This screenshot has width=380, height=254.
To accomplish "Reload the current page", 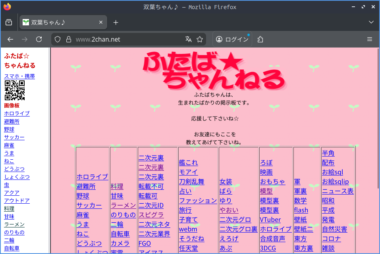I will (39, 39).
